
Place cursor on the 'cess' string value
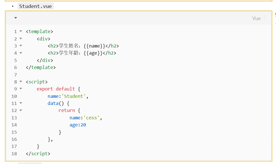(x=92, y=118)
